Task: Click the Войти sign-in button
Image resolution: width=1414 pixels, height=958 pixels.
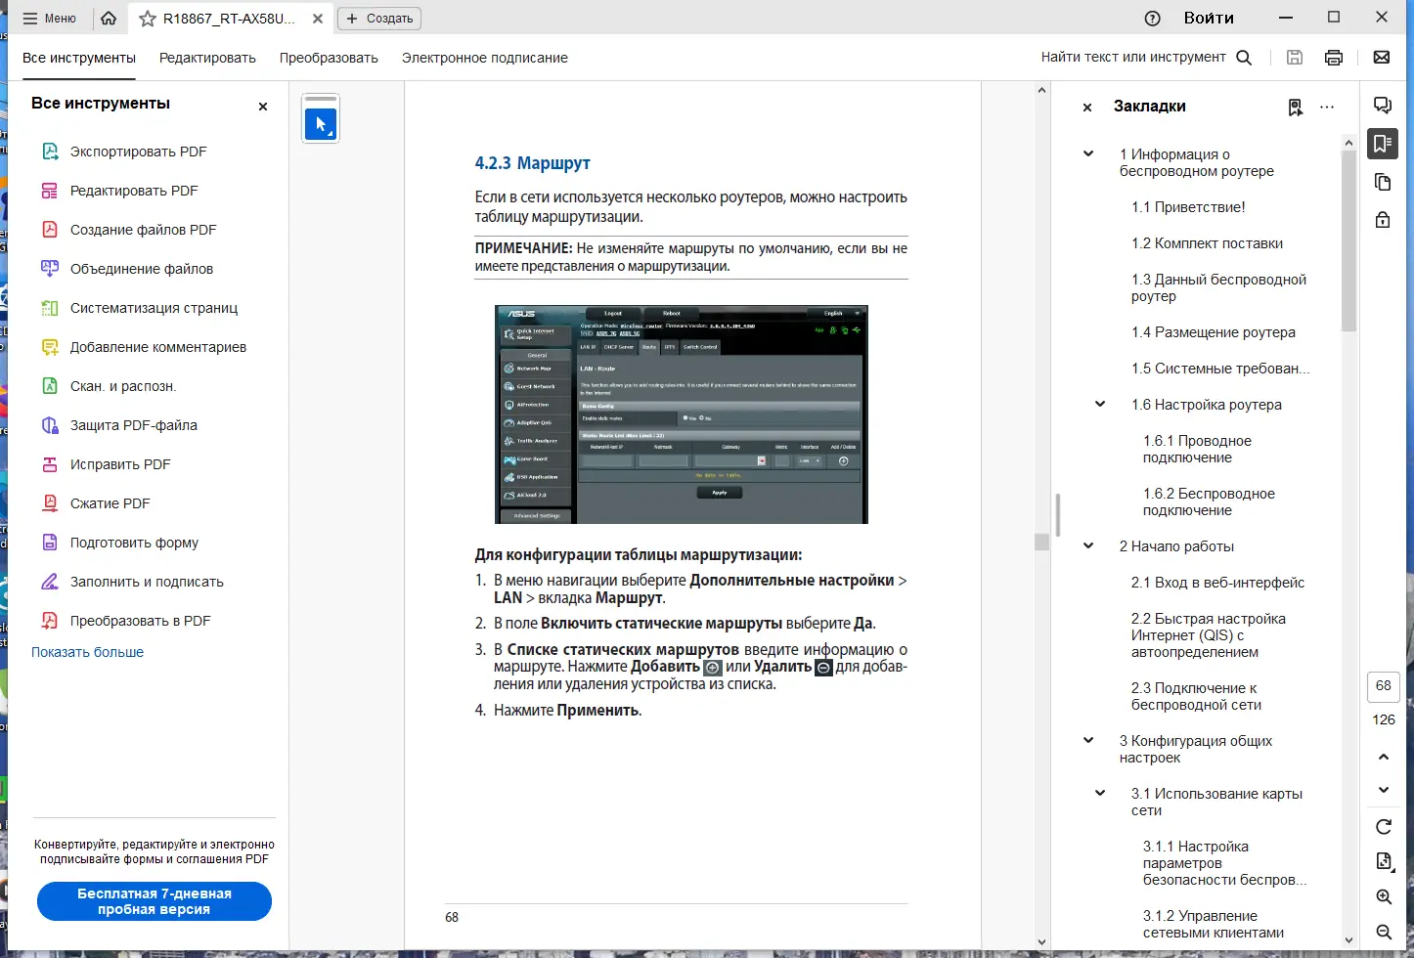Action: (x=1209, y=18)
